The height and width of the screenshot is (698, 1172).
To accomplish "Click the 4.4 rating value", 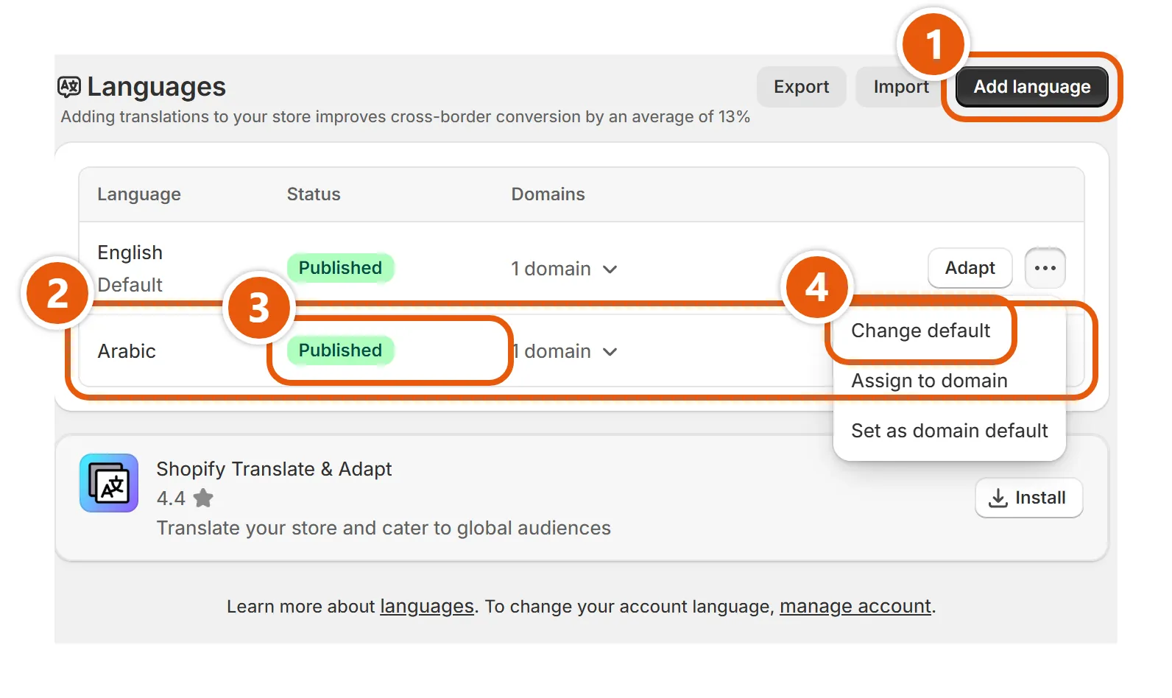I will 171,498.
